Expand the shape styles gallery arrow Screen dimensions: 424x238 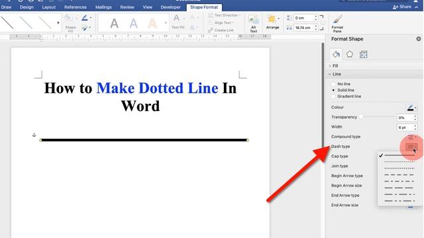[58, 23]
